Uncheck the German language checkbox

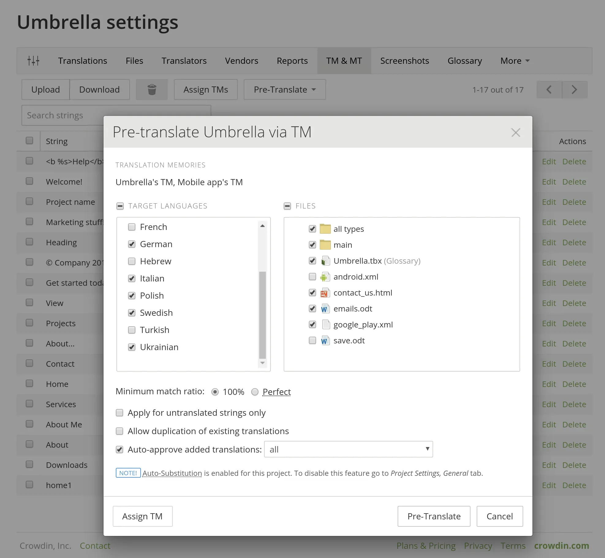pyautogui.click(x=132, y=244)
